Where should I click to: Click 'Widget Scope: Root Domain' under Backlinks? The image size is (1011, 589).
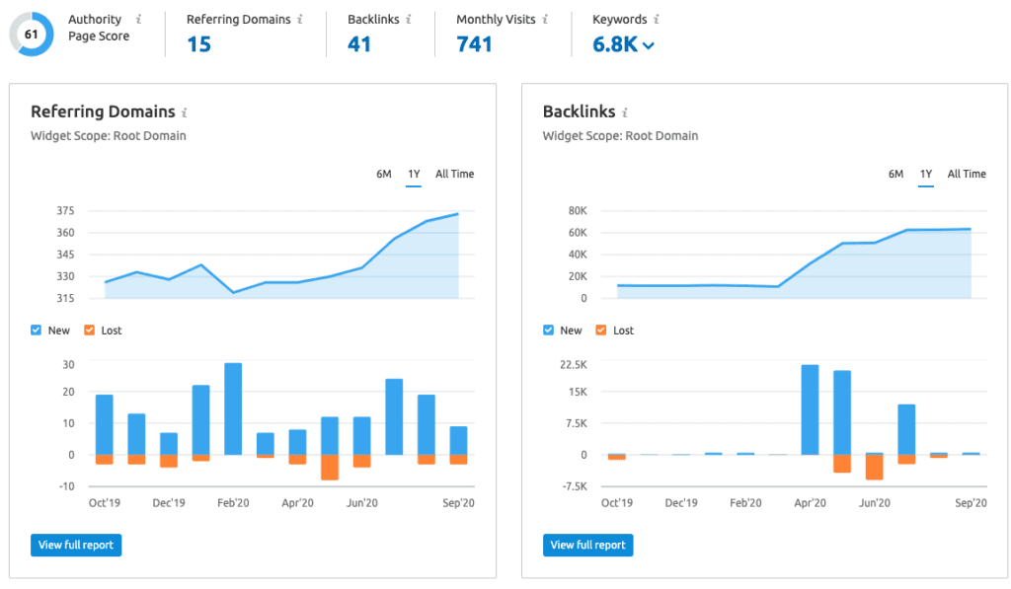(x=620, y=136)
